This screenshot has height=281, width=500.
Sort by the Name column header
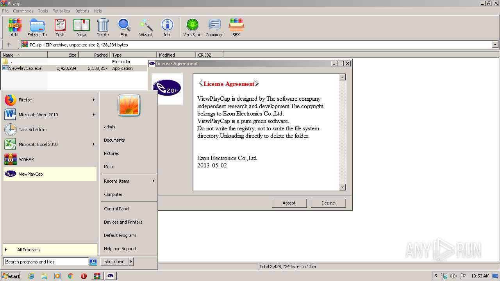click(24, 55)
